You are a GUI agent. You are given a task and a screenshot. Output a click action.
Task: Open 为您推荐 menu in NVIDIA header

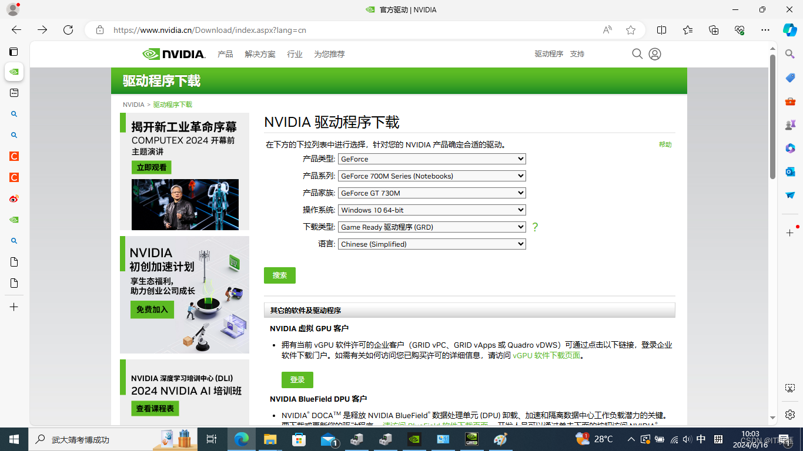(x=329, y=54)
